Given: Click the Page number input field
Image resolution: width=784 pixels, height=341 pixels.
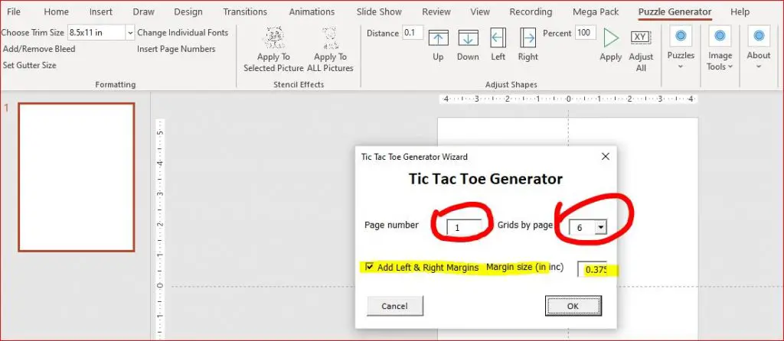Looking at the screenshot, I should pyautogui.click(x=464, y=228).
